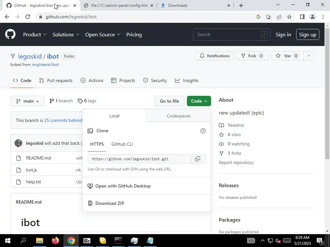
Task: Open the Pull requests tab
Action: click(56, 80)
